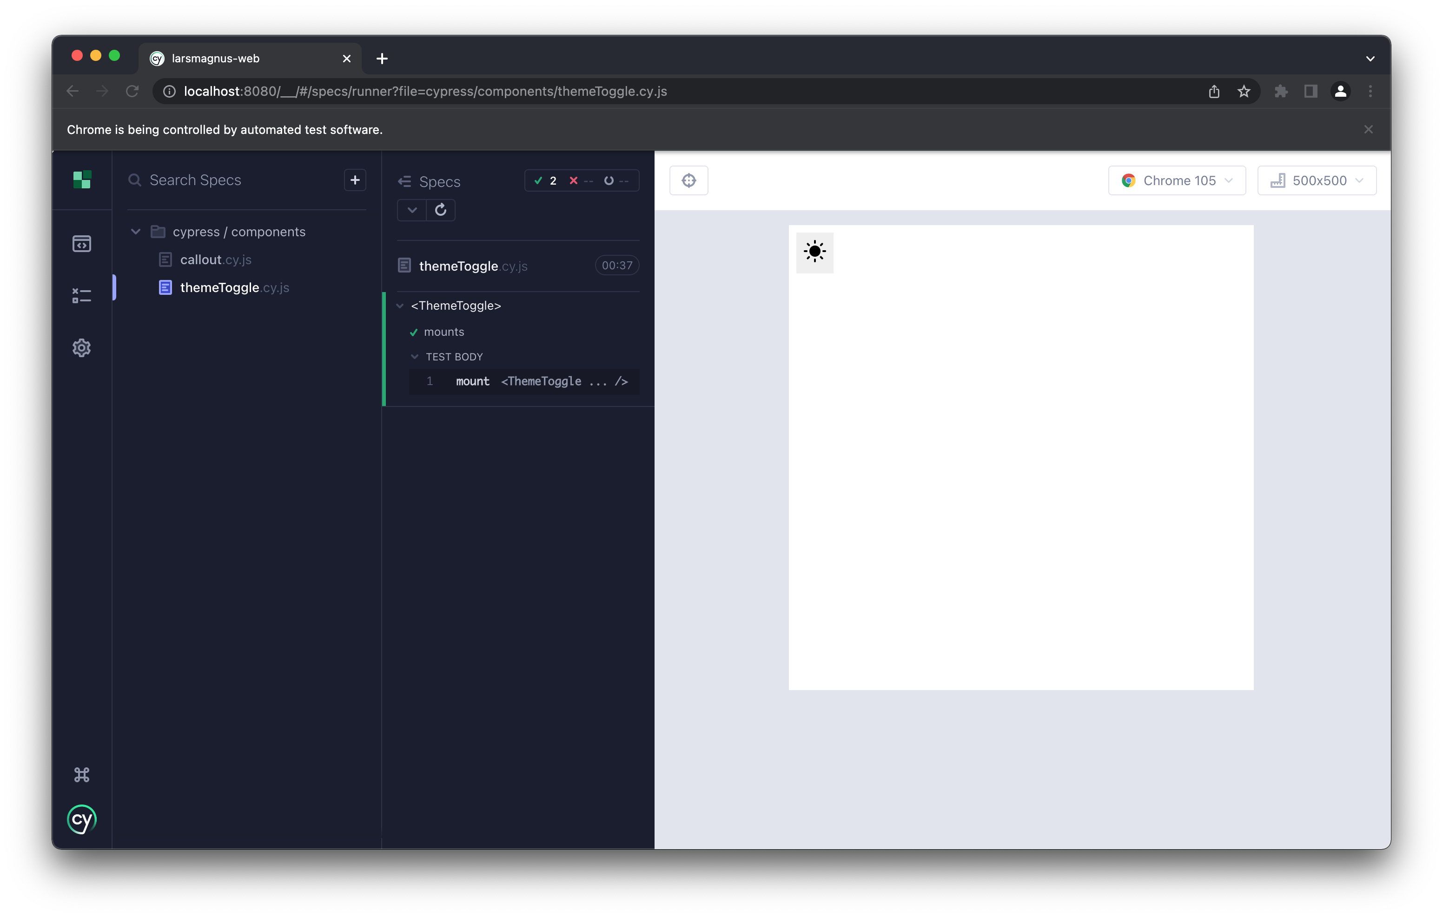The width and height of the screenshot is (1443, 918).
Task: Click the Cypress logo icon in sidebar
Action: coord(82,819)
